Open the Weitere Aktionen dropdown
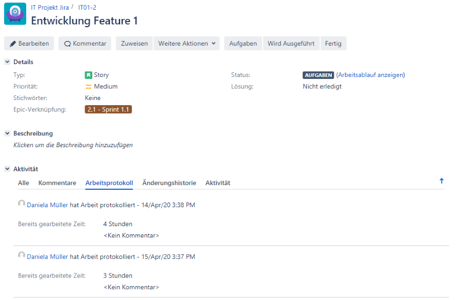Image resolution: width=456 pixels, height=300 pixels. click(187, 44)
